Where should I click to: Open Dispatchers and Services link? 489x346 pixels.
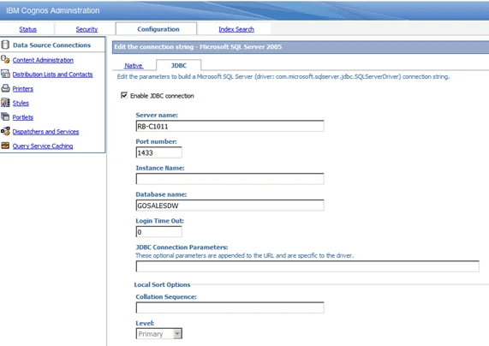(45, 132)
